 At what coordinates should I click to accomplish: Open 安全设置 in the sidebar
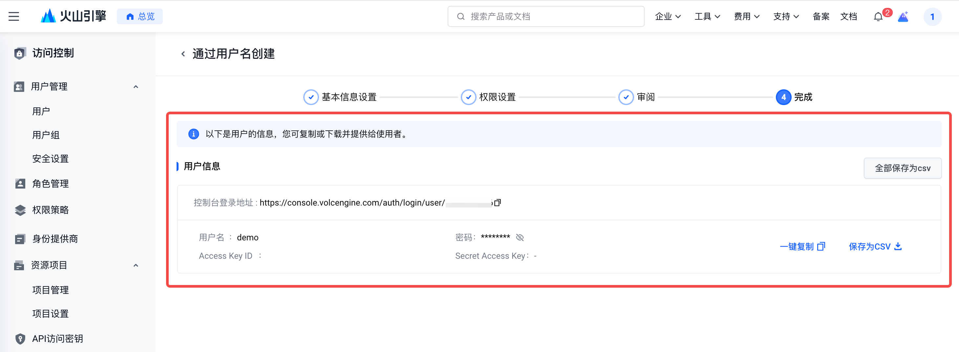51,159
